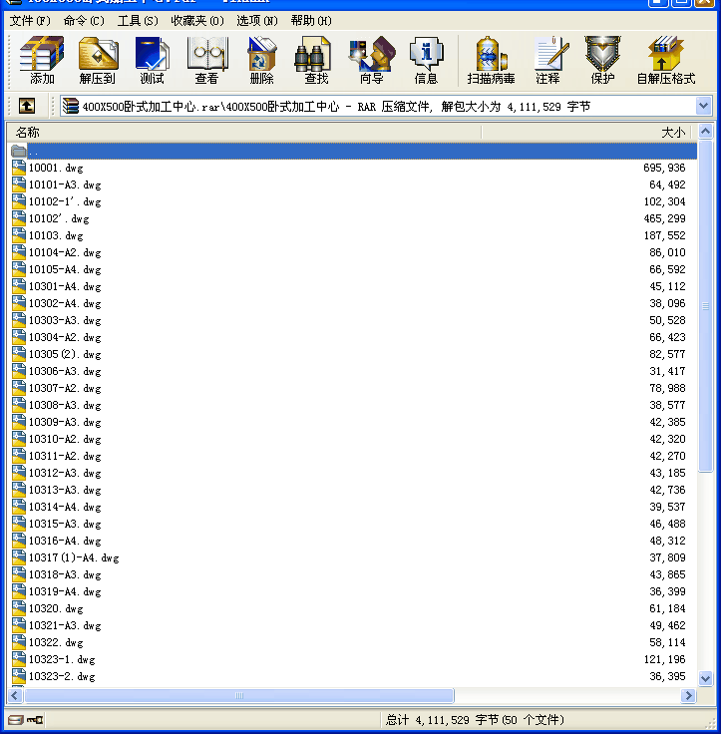
Task: Click the Comment (注释) toolbar icon
Action: point(547,60)
